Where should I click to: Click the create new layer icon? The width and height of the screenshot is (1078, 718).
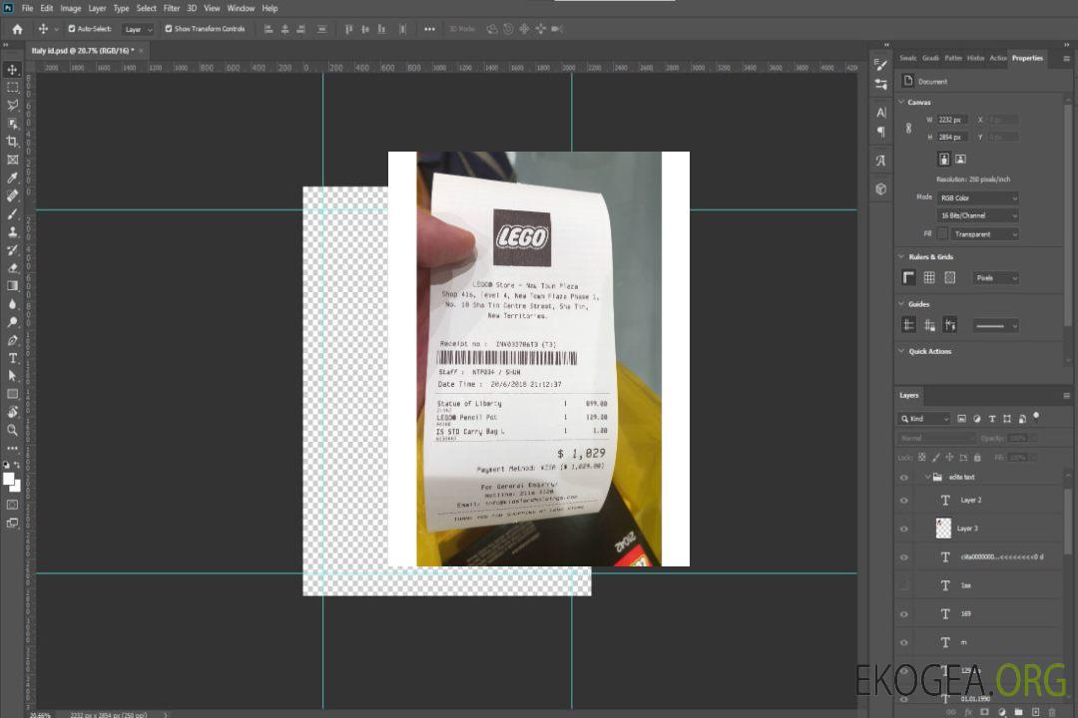[x=1035, y=712]
